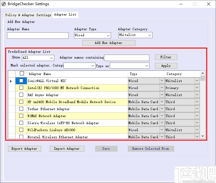Click the Apply button
The height and width of the screenshot is (183, 216).
(166, 66)
